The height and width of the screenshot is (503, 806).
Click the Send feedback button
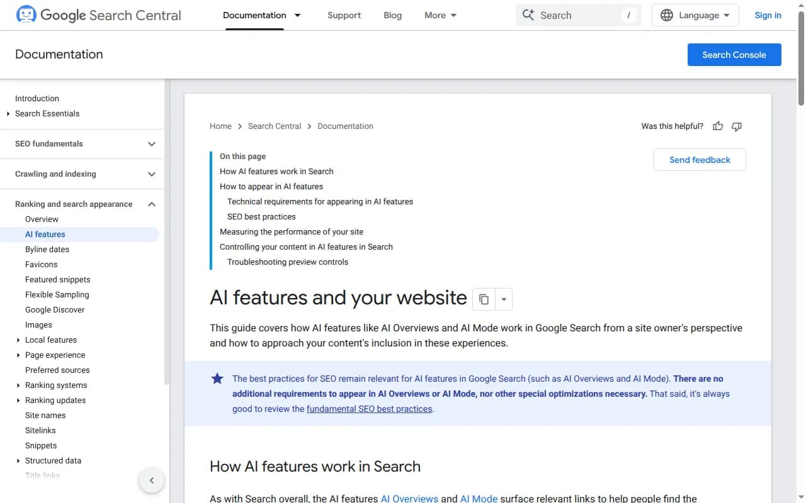[x=700, y=160]
